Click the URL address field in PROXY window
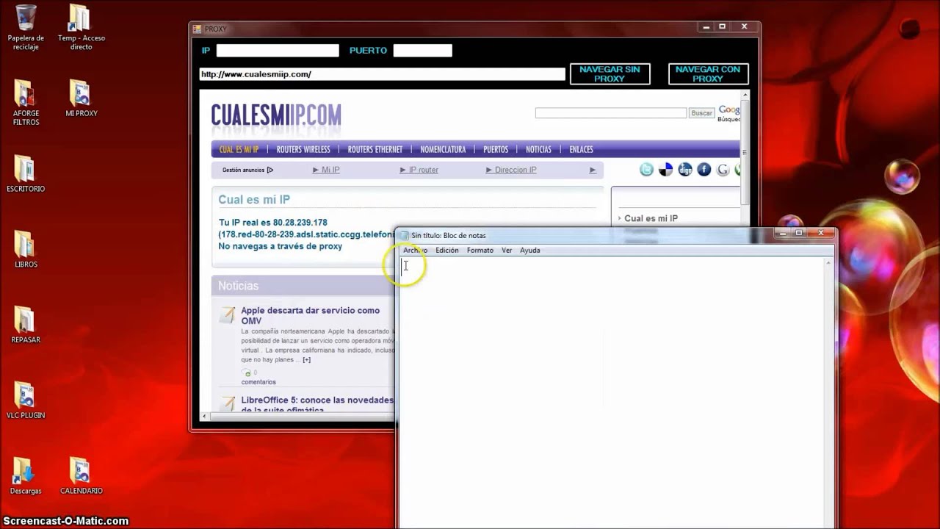 (x=382, y=74)
